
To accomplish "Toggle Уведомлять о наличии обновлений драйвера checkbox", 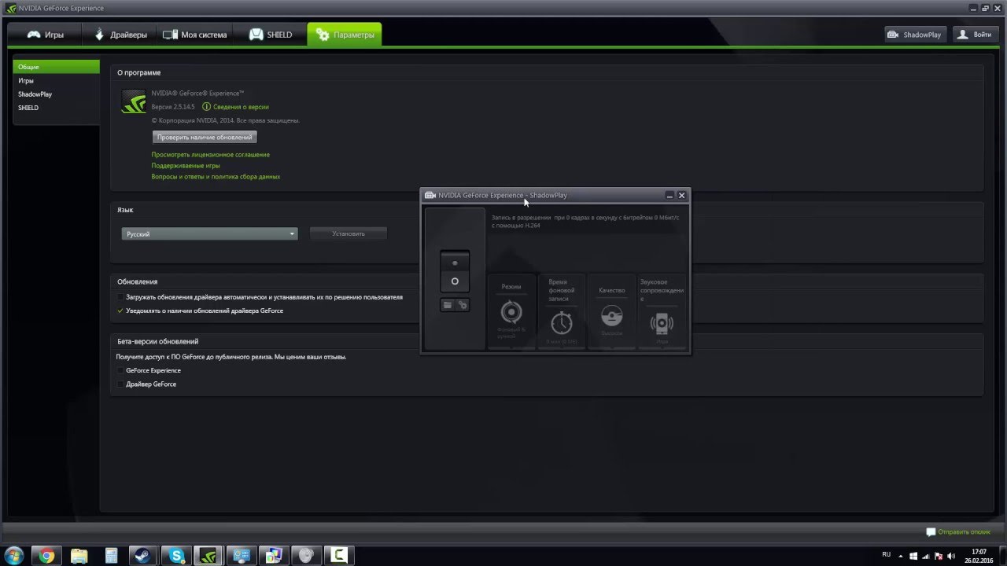I will [x=120, y=311].
